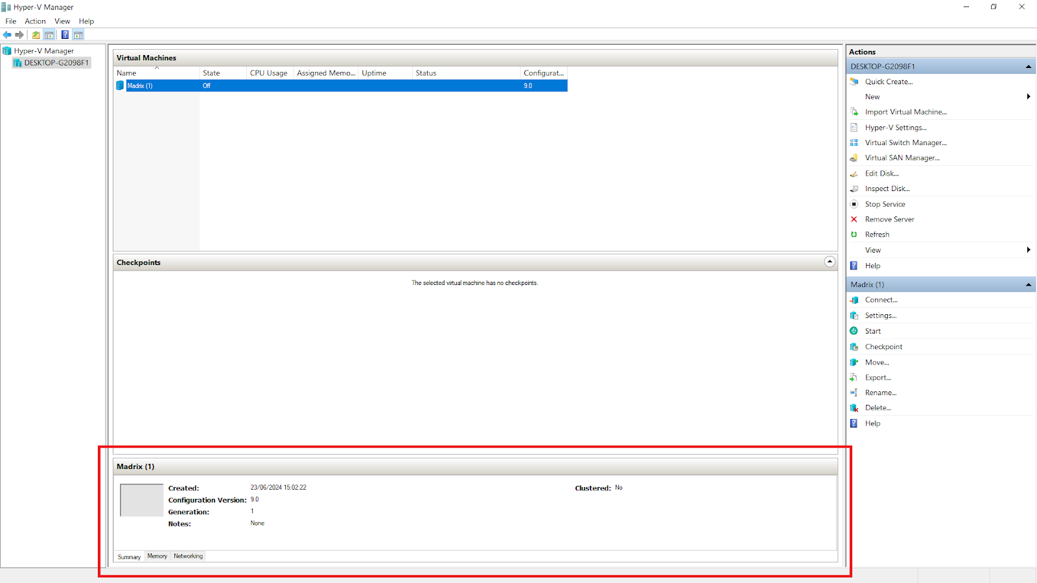
Task: Open Settings for Madrix (1)
Action: click(x=881, y=315)
